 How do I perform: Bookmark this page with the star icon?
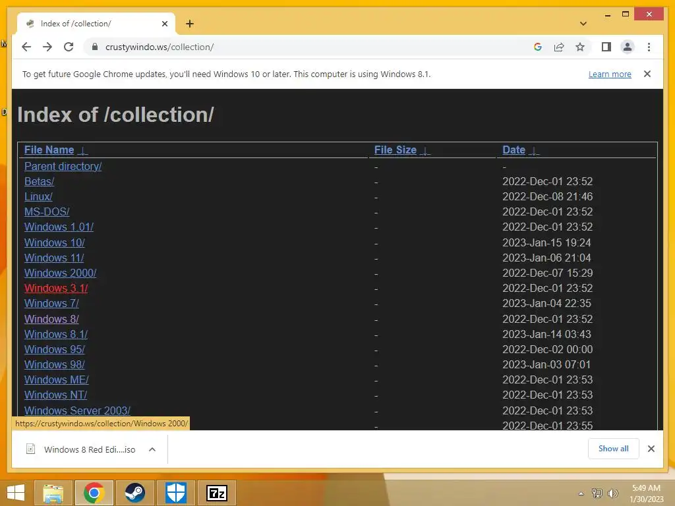click(580, 47)
